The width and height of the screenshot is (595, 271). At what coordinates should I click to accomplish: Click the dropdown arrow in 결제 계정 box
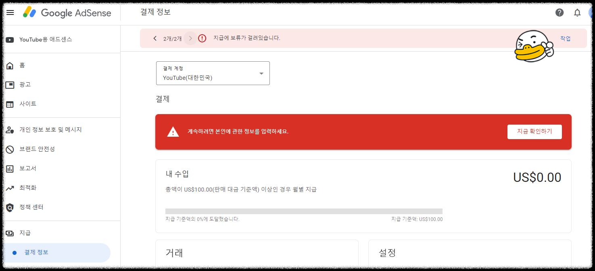pos(261,73)
